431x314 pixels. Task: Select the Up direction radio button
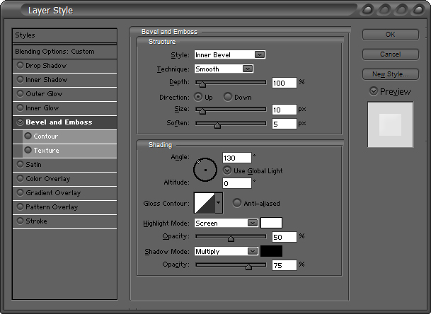198,97
